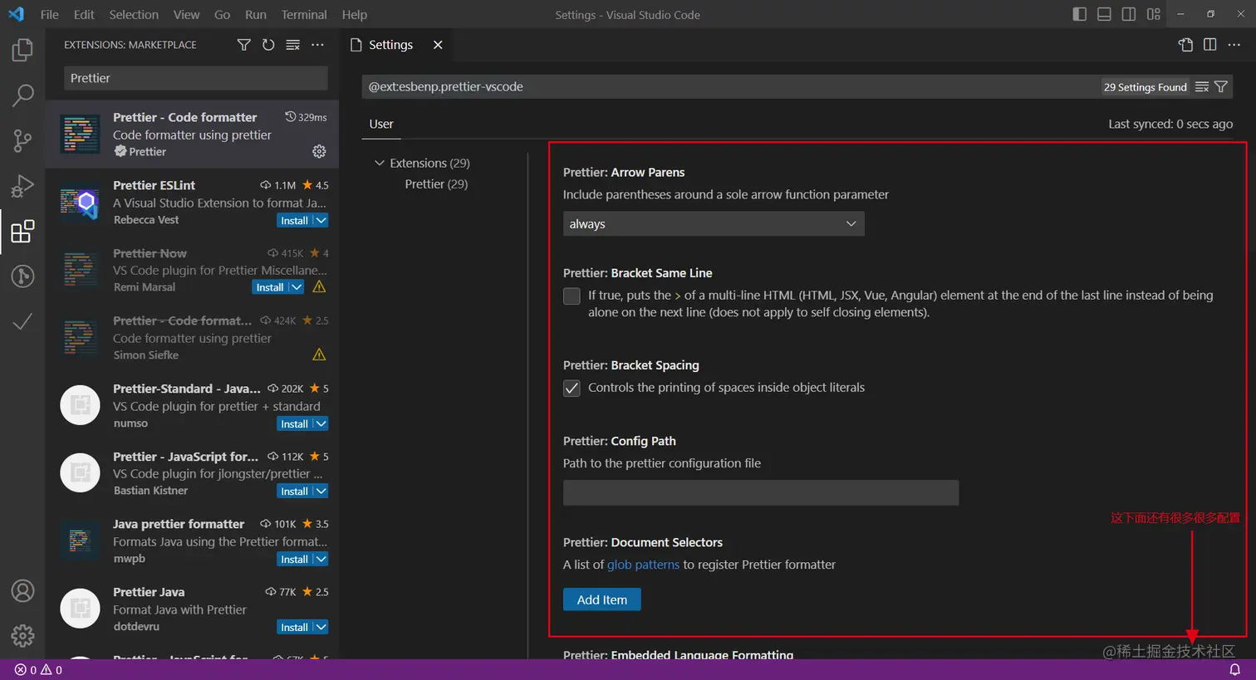
Task: Select the Extensions icon in activity bar
Action: 22,231
